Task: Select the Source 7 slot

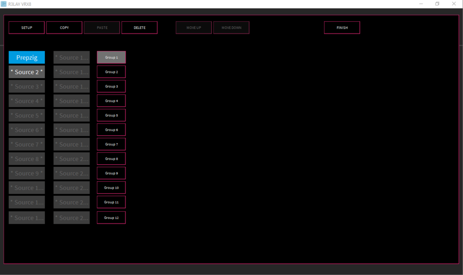Action: [x=27, y=144]
